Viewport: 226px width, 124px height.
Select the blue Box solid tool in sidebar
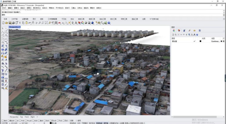pyautogui.click(x=3, y=50)
